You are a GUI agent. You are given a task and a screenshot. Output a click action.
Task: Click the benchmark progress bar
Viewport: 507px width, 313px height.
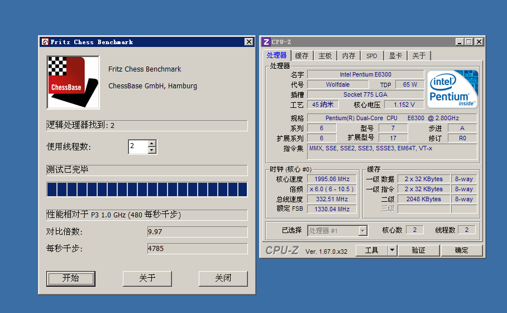pos(147,189)
